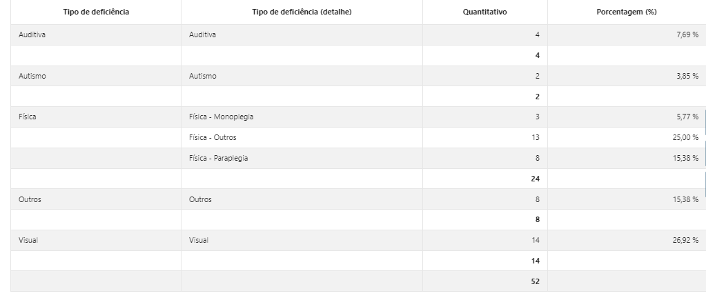Click the grand total value 52
Image resolution: width=706 pixels, height=300 pixels.
535,281
